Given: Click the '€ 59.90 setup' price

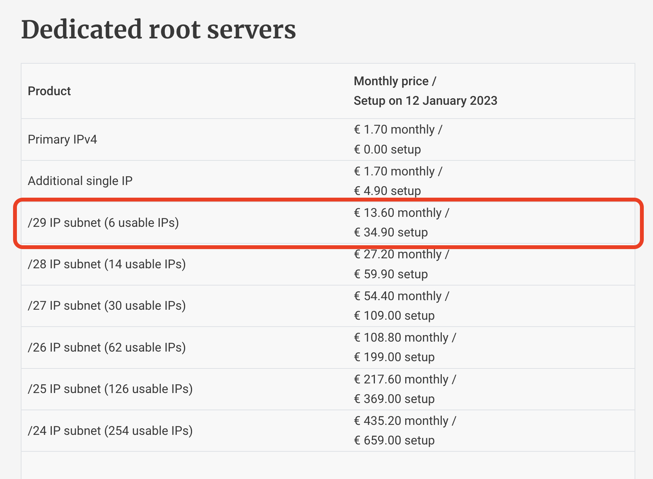Looking at the screenshot, I should pyautogui.click(x=391, y=274).
